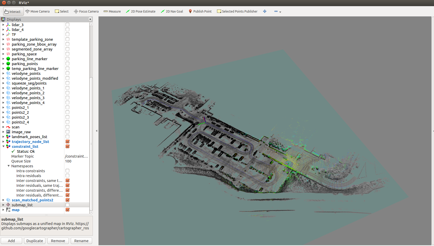The image size is (434, 246).
Task: Enable the Intra constraints namespace
Action: (67, 171)
